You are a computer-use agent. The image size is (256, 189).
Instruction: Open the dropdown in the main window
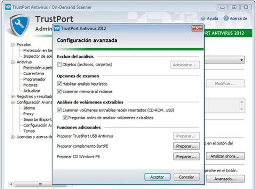point(242,60)
